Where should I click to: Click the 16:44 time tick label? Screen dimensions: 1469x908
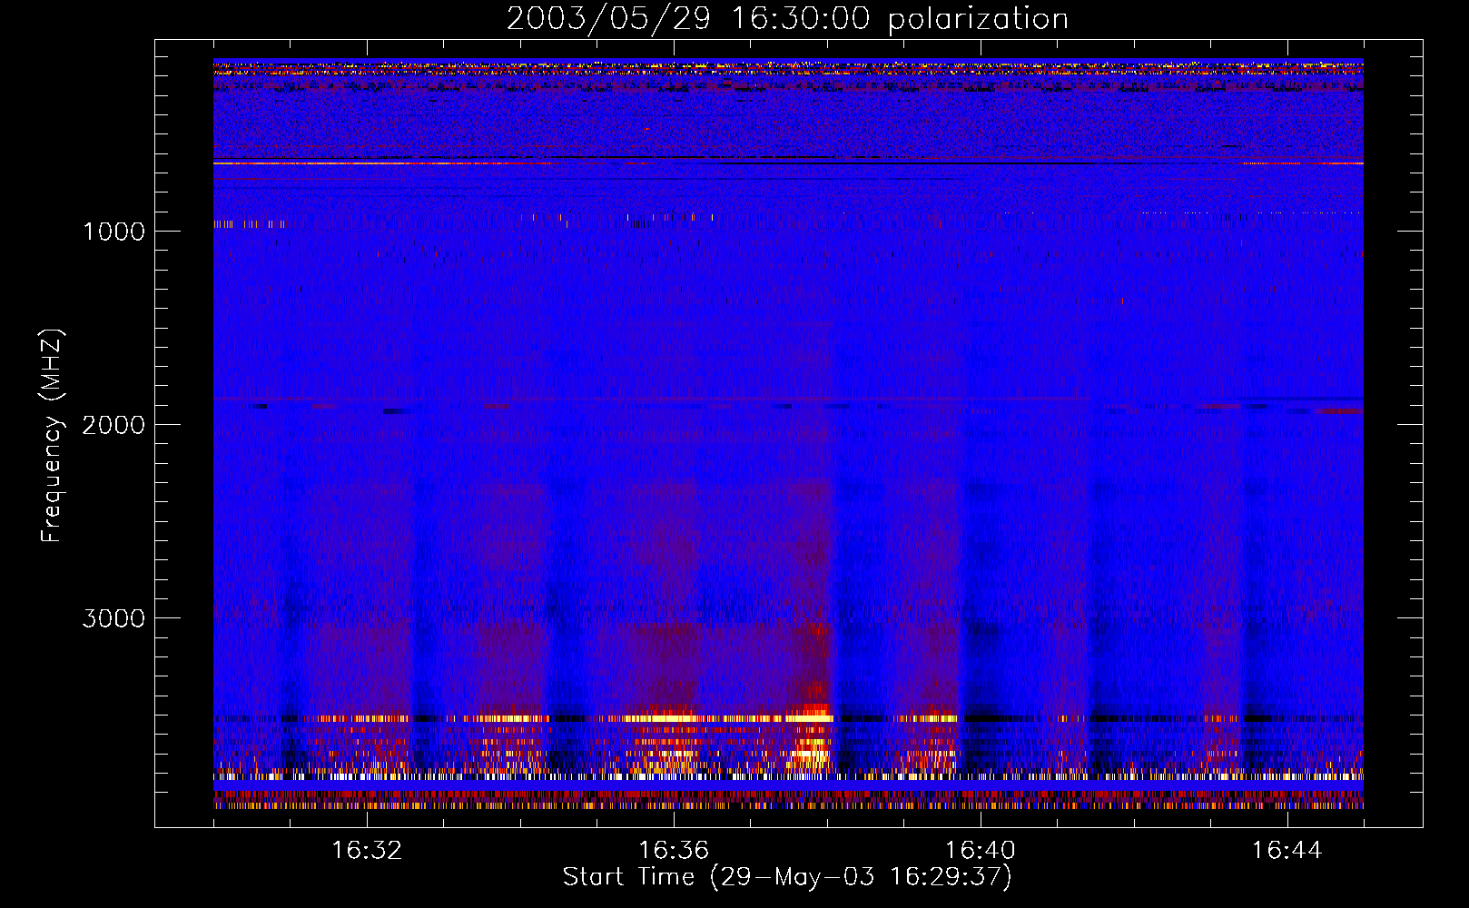pyautogui.click(x=1287, y=851)
